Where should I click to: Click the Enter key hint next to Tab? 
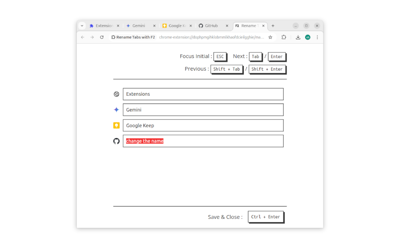[277, 57]
